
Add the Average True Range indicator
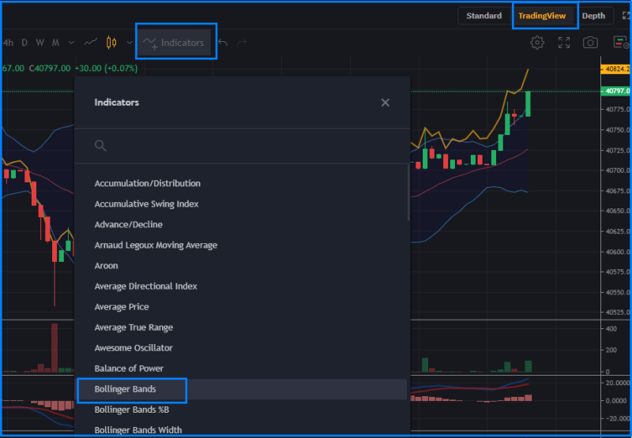click(x=243, y=328)
